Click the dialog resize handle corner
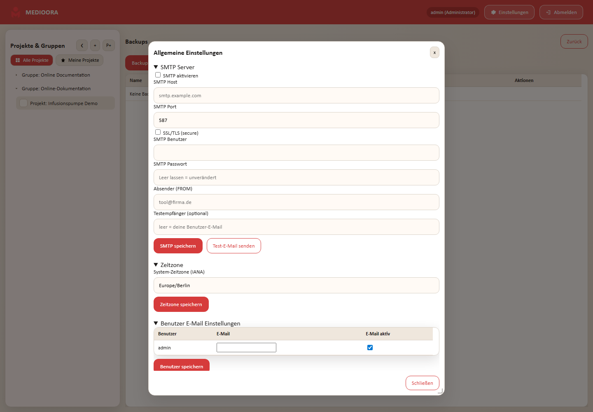Viewport: 593px width, 412px height. tap(440, 391)
